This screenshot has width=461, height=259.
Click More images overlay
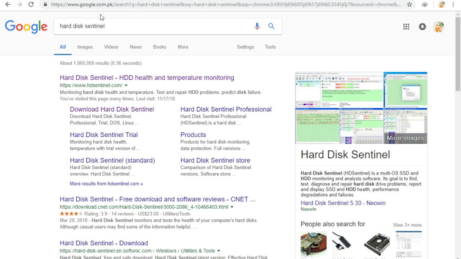405,138
